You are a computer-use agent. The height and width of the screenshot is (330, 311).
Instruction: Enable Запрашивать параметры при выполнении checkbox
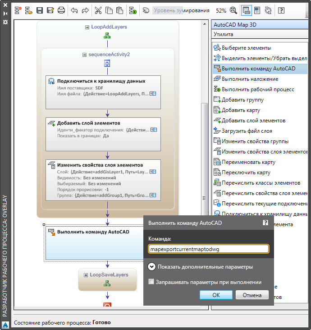tap(151, 282)
